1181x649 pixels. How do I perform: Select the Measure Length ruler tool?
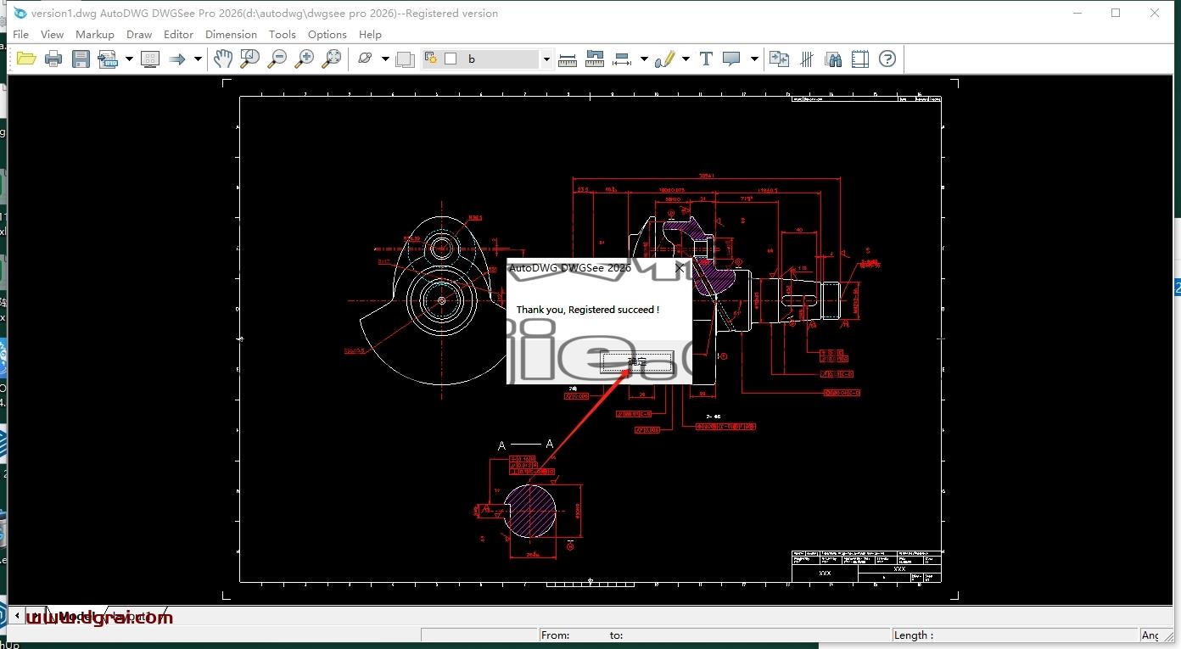[x=568, y=59]
